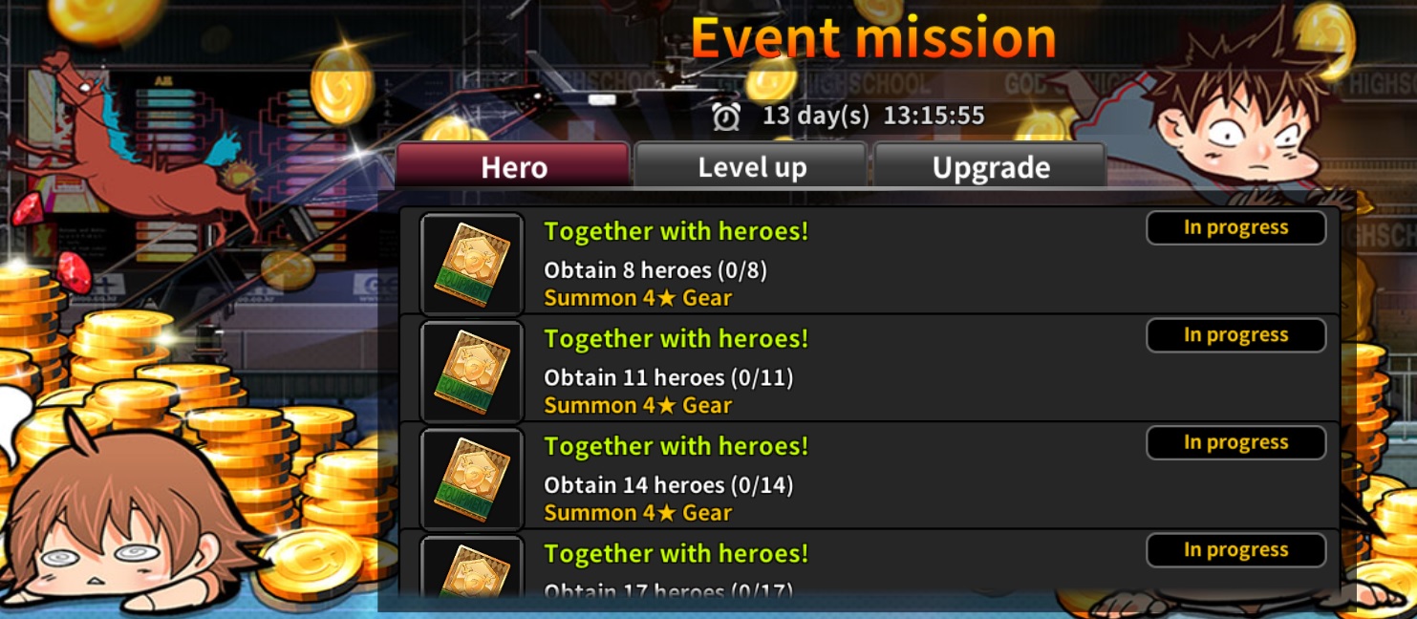Click In progress button for Obtain 8 heroes
Image resolution: width=1417 pixels, height=619 pixels.
pos(1235,228)
